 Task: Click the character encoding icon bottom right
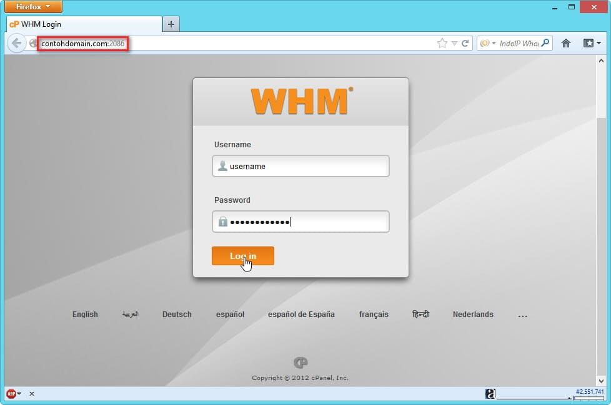pos(490,393)
